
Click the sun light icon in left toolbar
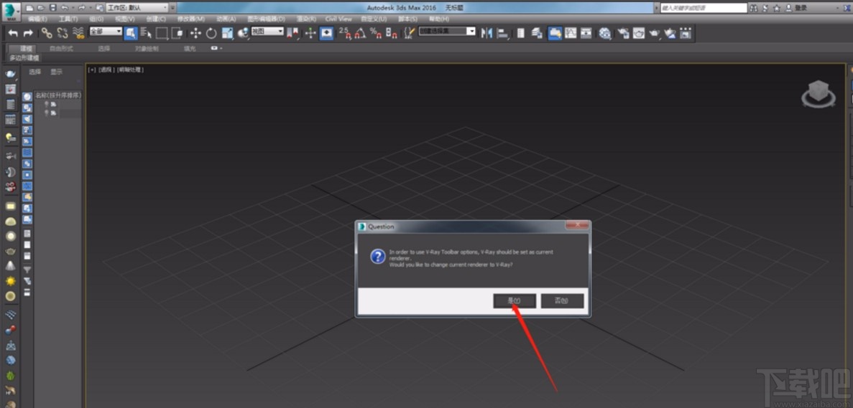[10, 281]
